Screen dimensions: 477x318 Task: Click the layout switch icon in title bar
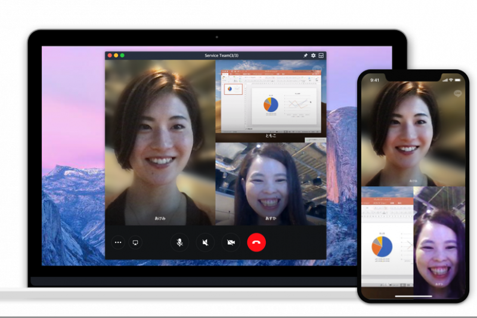click(x=321, y=55)
